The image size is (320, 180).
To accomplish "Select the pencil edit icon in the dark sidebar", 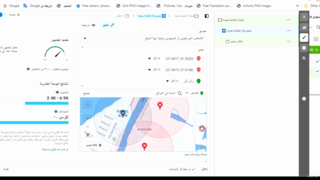I will coord(304,37).
